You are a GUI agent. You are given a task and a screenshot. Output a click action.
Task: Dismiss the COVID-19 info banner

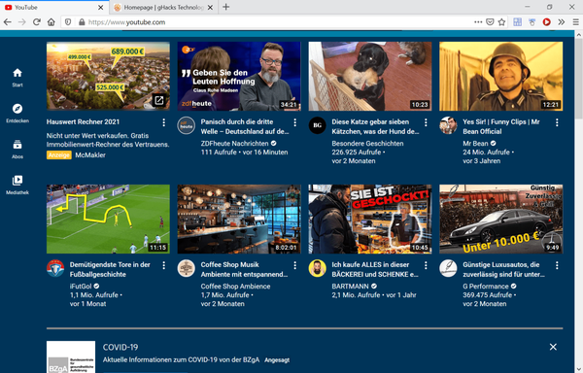pos(553,347)
